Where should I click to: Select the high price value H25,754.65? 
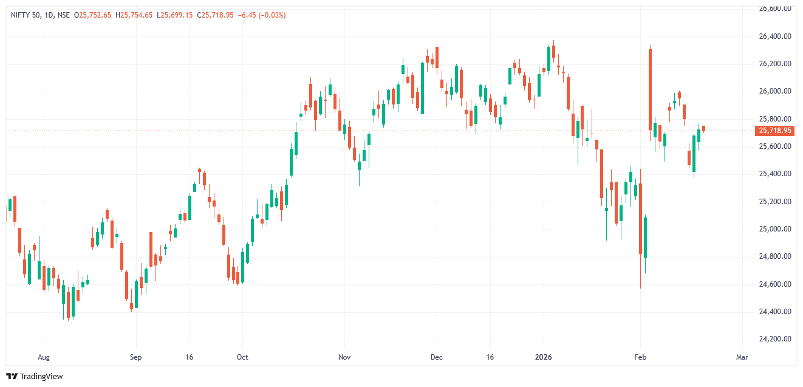point(137,15)
